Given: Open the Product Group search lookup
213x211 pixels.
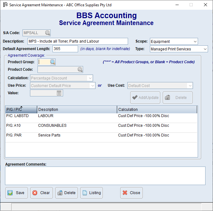Looking at the screenshot, I should pyautogui.click(x=52, y=62).
